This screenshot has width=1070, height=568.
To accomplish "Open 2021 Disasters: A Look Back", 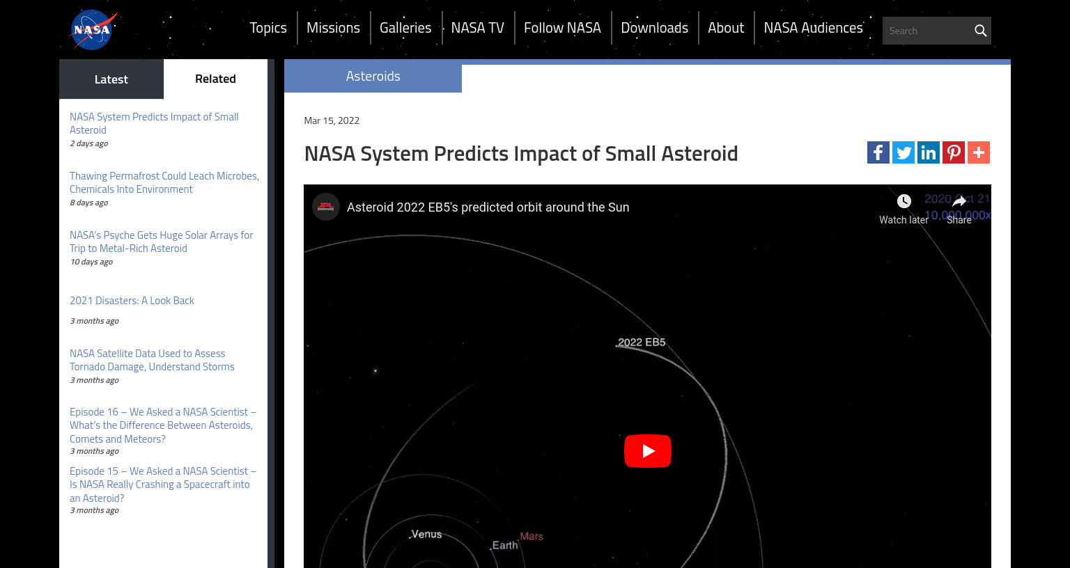I will pos(132,301).
